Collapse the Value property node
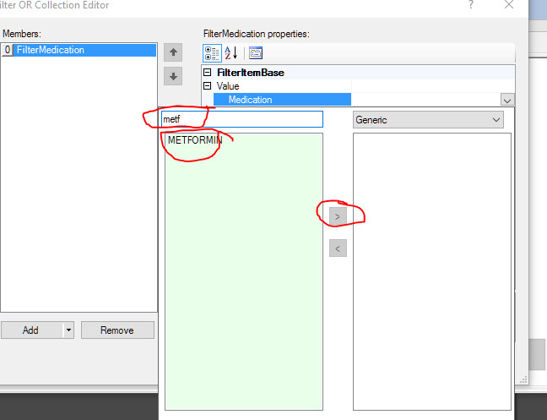Viewport: 547px width, 420px height. coord(208,86)
